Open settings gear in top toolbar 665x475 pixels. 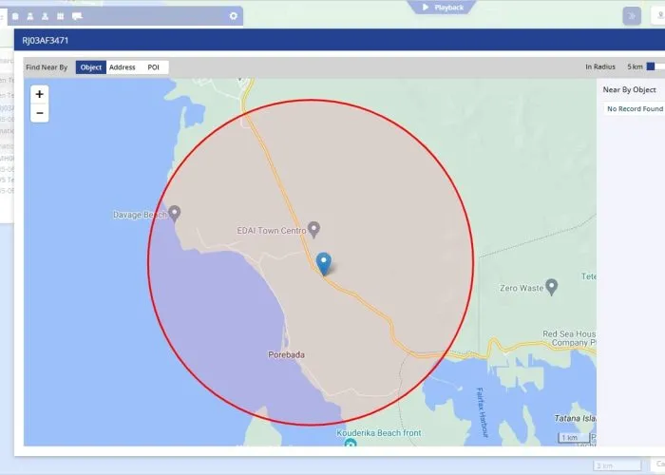(x=234, y=16)
